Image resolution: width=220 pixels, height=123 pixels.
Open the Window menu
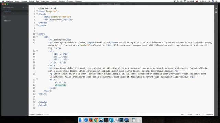coord(62,1)
